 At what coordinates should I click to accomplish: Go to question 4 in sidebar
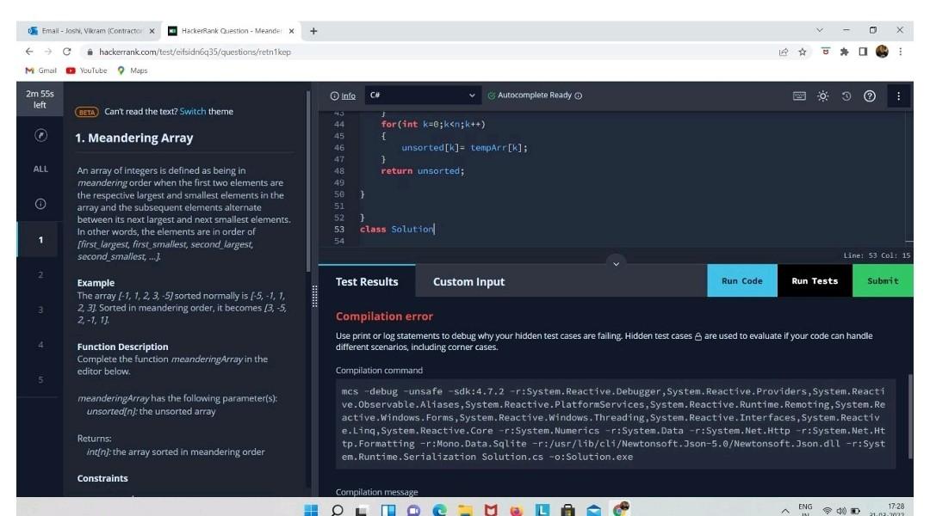pos(40,344)
